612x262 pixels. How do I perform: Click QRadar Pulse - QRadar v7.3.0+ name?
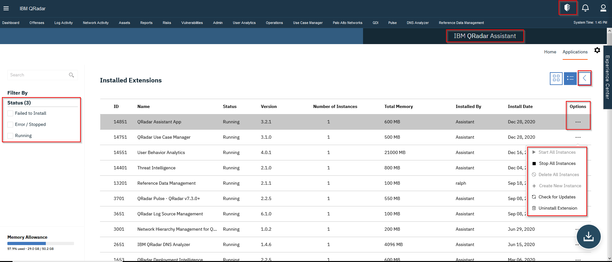pyautogui.click(x=169, y=198)
